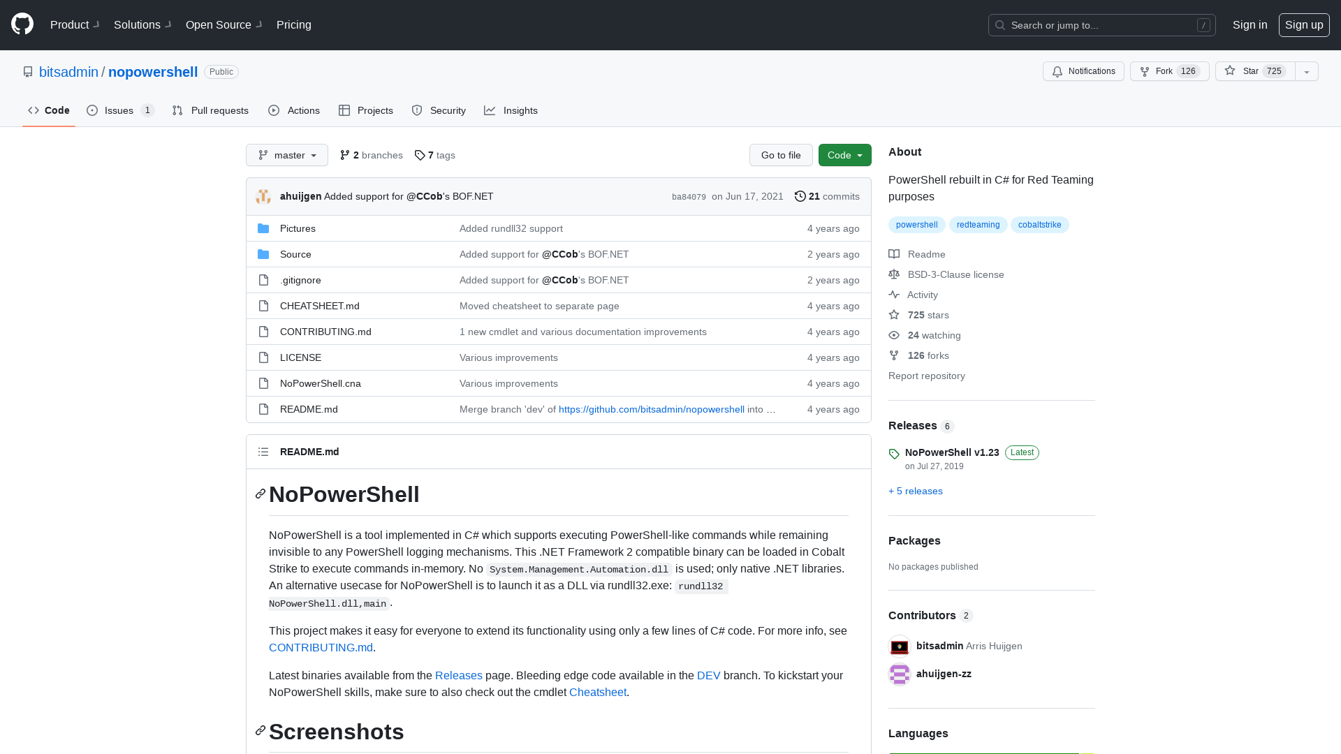Fork the repository
Viewport: 1341px width, 754px height.
click(x=1169, y=71)
